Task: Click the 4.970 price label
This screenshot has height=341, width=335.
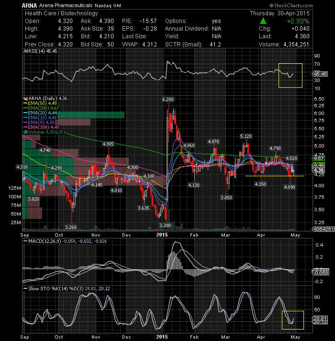Action: [x=213, y=142]
